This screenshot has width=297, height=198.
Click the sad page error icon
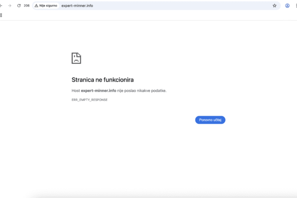point(76,58)
